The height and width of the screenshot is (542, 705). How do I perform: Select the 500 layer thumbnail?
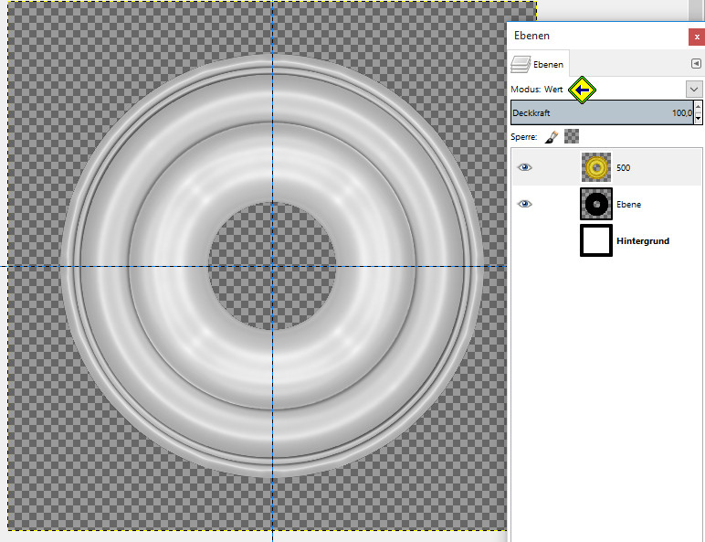pos(596,167)
